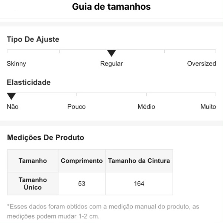This screenshot has width=223, height=223.
Task: Click the Elasticidade slider marker
Action: click(x=12, y=96)
